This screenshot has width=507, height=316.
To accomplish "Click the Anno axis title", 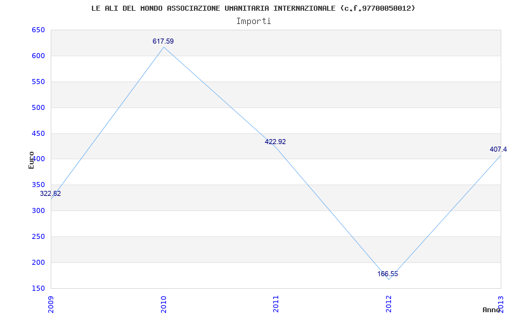I will (492, 310).
